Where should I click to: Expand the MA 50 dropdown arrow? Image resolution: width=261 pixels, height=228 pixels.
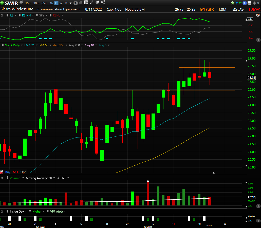click(x=50, y=45)
